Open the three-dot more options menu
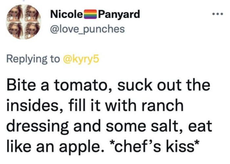 218,15
